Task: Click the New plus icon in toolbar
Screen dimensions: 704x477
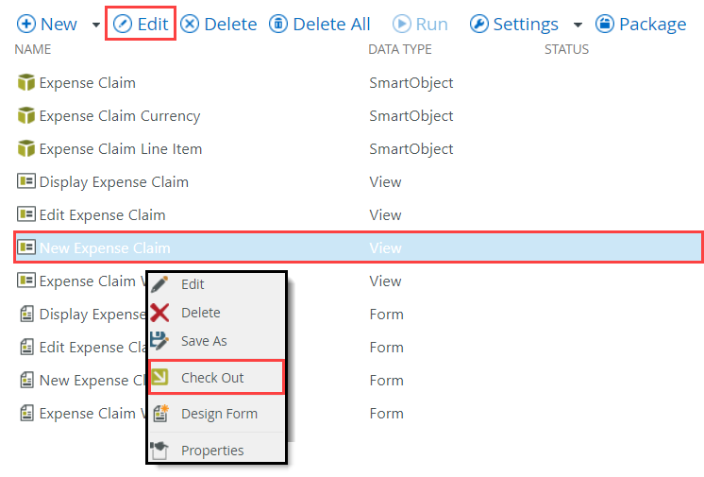Action: pos(26,25)
